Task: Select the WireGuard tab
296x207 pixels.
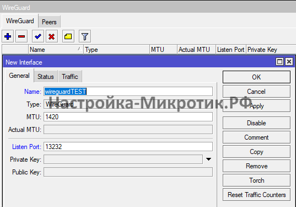Action: point(20,21)
